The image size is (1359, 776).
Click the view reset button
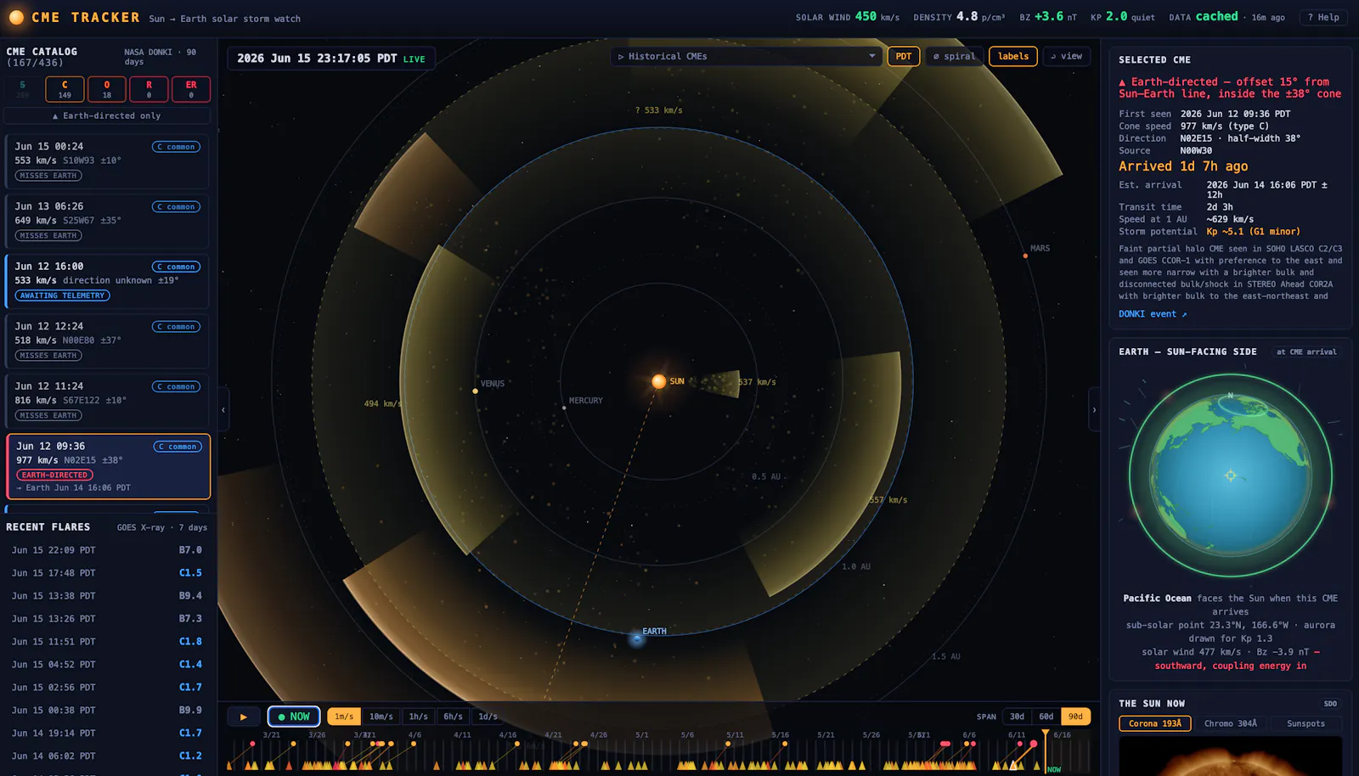pyautogui.click(x=1067, y=56)
